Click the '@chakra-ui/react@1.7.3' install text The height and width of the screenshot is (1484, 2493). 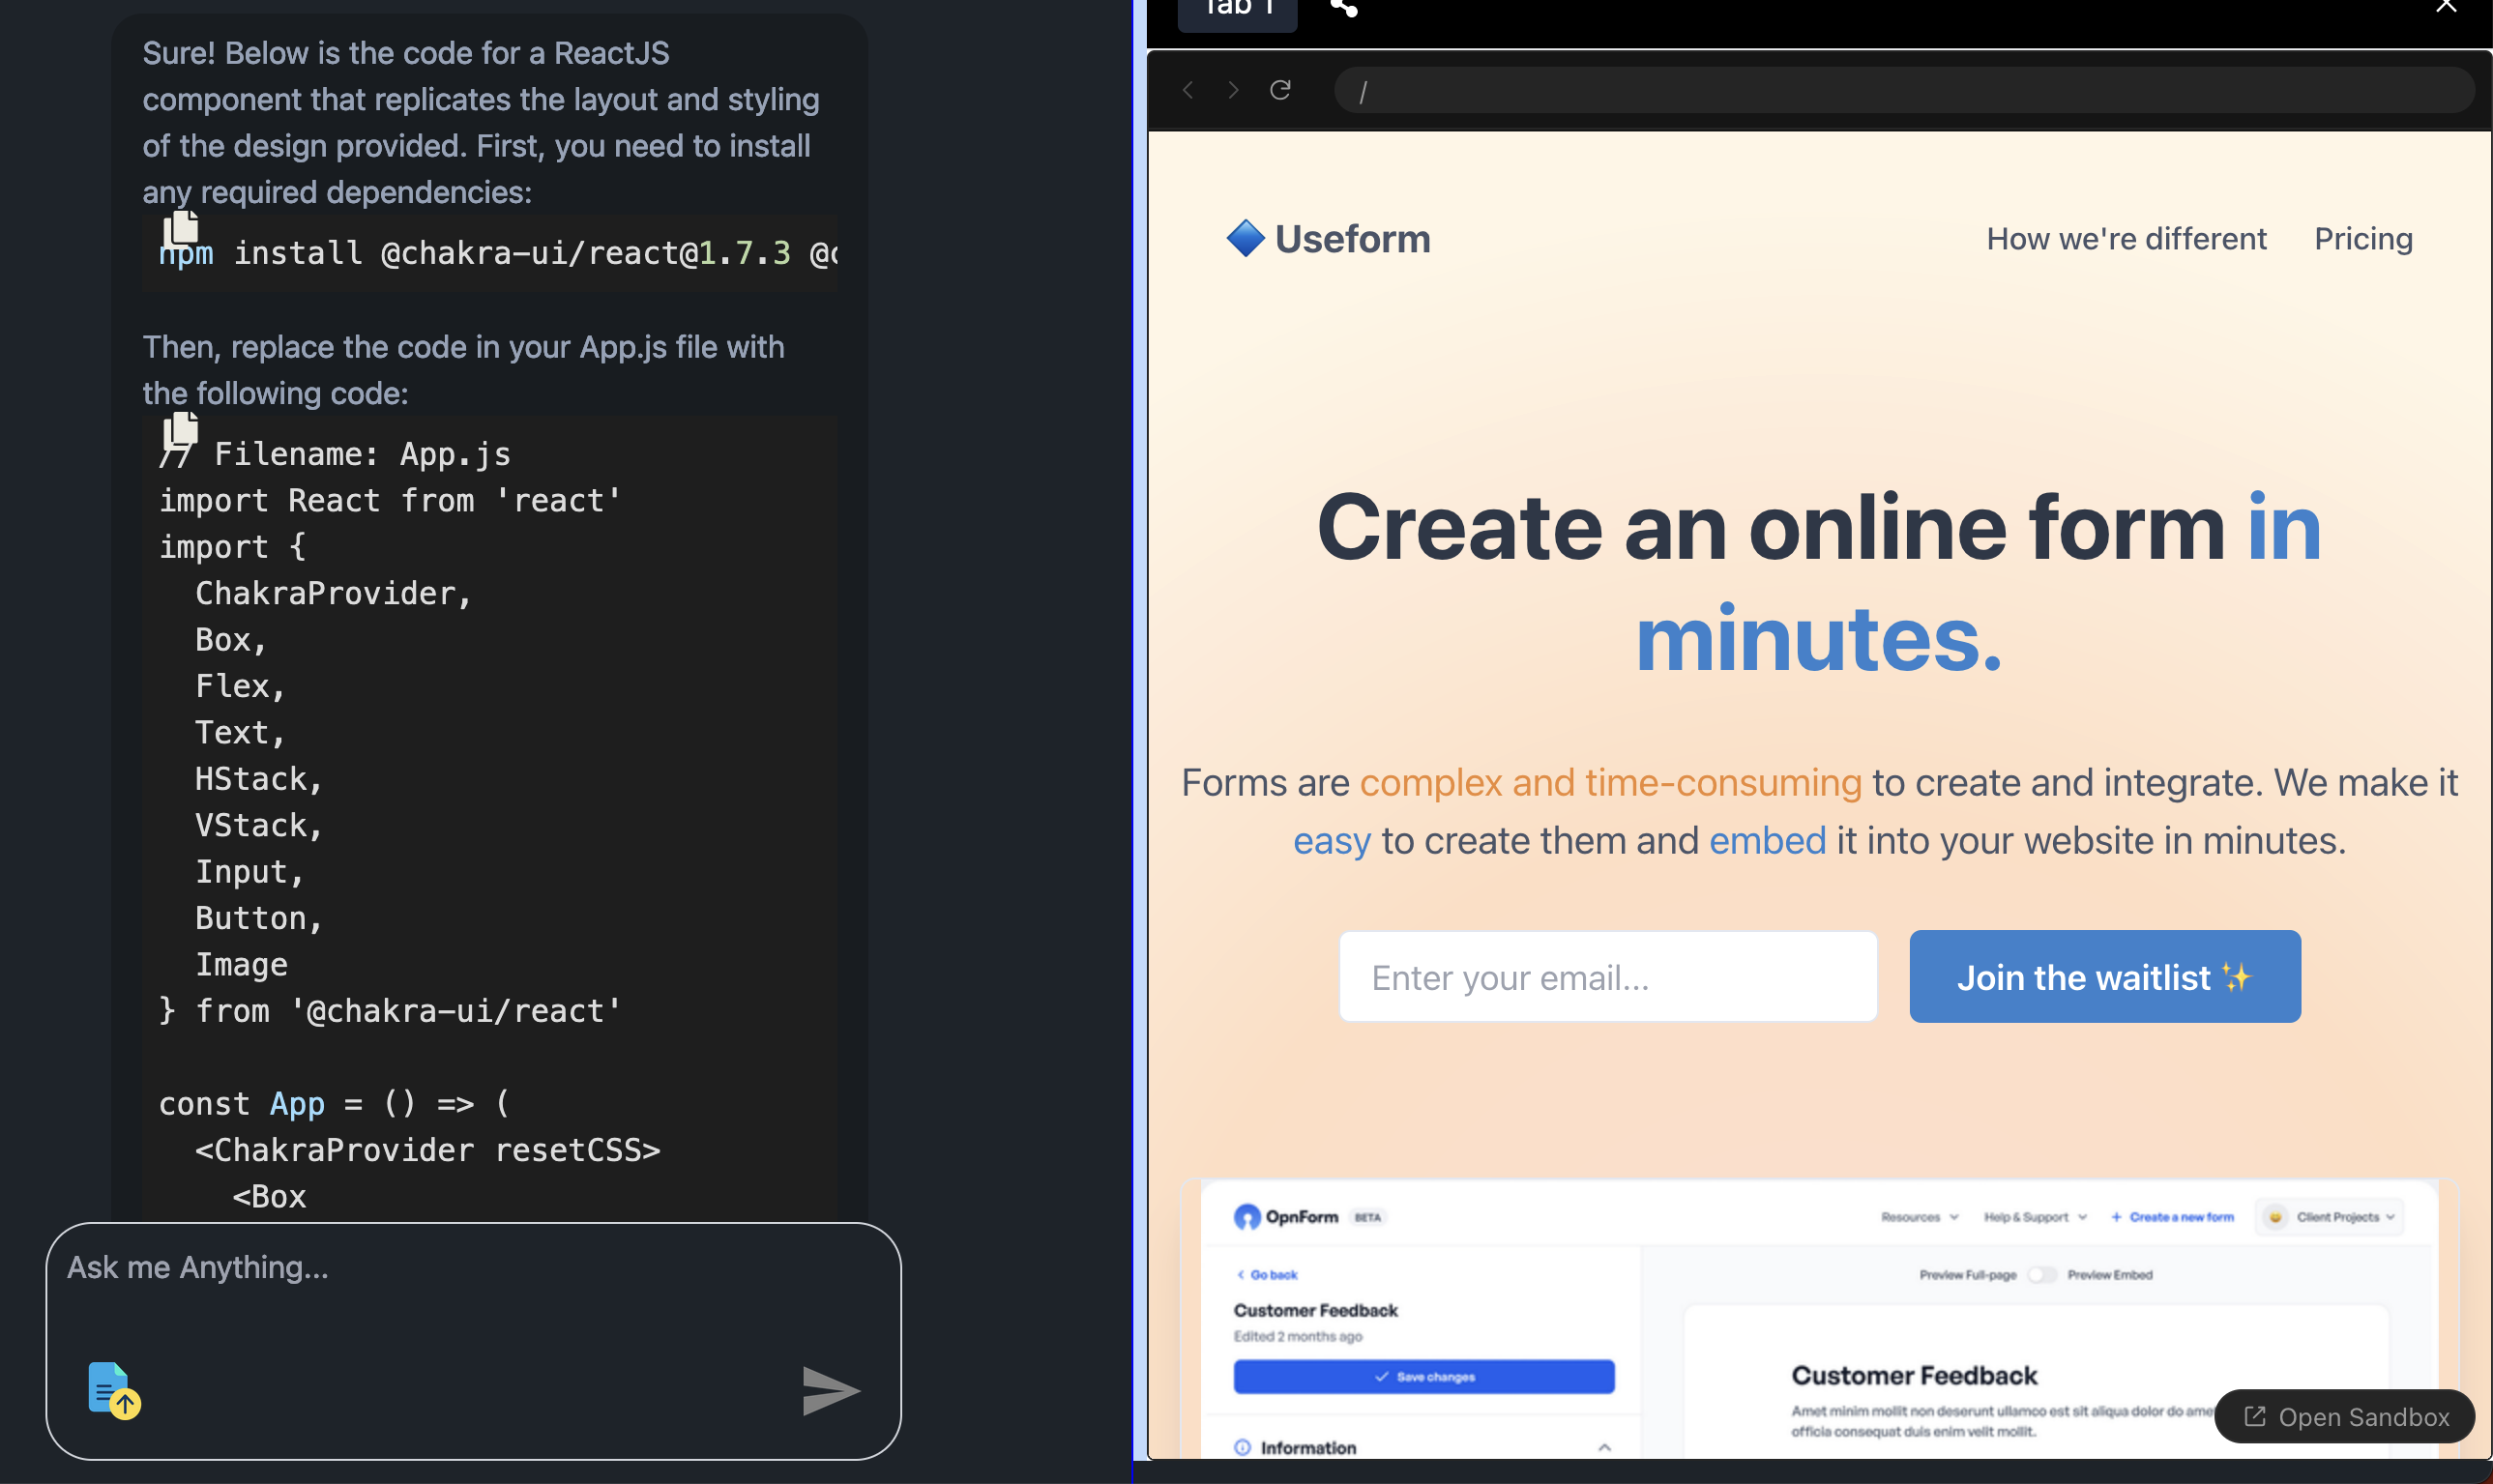[x=586, y=253]
